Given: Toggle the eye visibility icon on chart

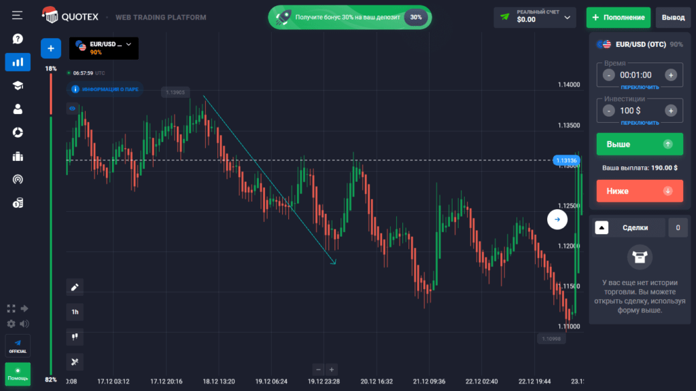Looking at the screenshot, I should coord(73,108).
